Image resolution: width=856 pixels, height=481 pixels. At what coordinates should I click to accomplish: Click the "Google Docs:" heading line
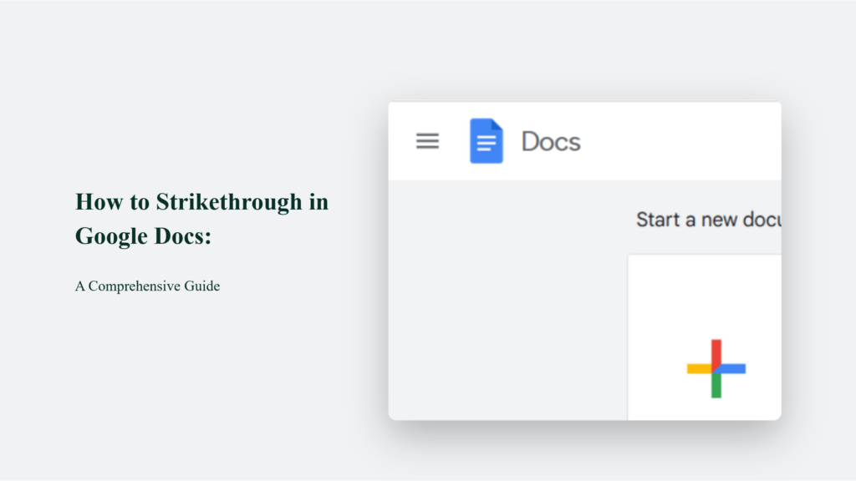[143, 236]
